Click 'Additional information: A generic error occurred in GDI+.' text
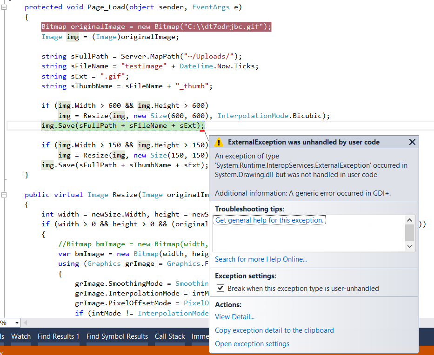The width and height of the screenshot is (434, 355). pos(303,193)
